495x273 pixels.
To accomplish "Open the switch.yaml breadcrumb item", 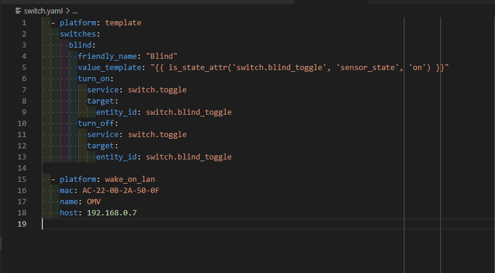I will click(x=42, y=11).
